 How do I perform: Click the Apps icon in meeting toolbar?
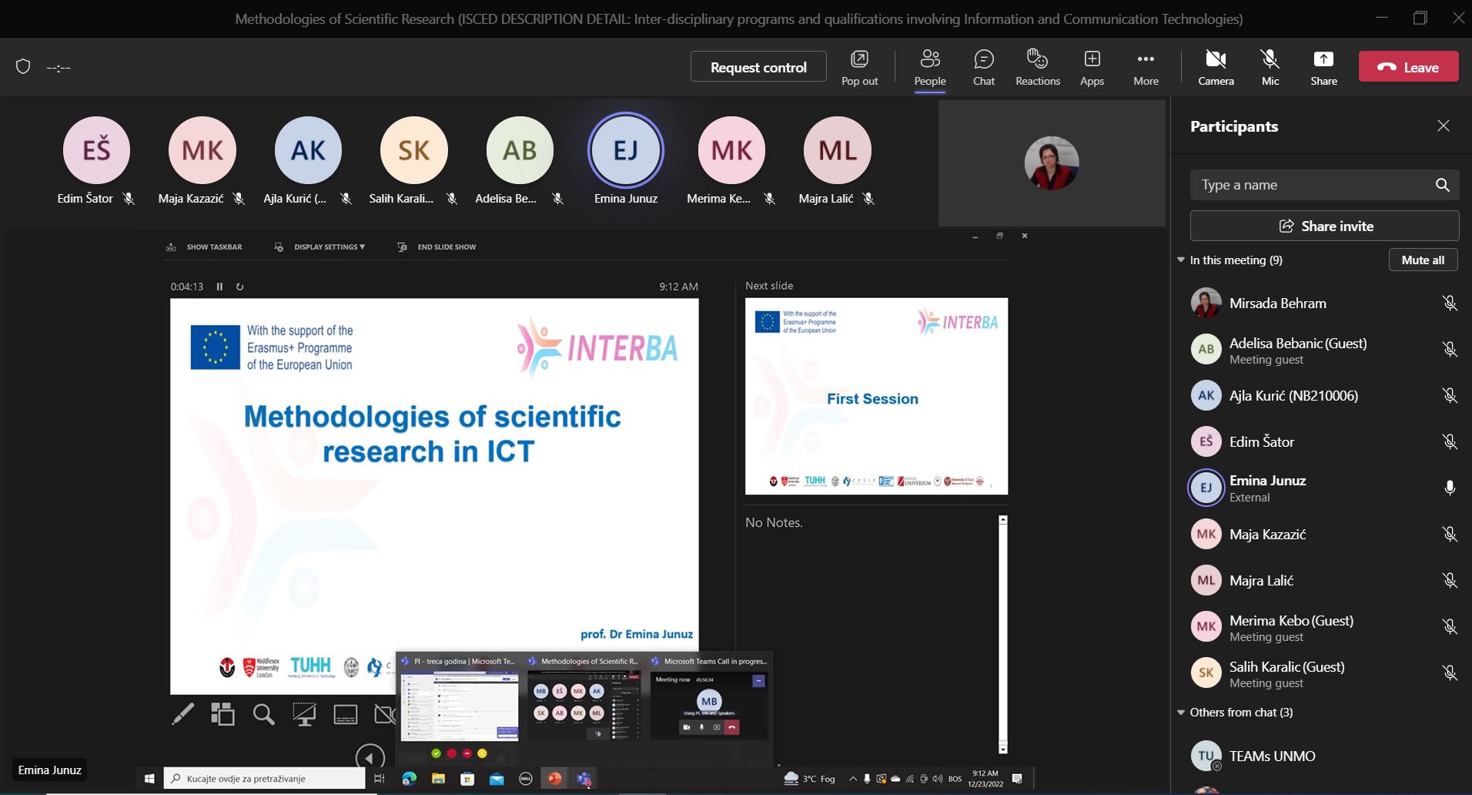(1092, 68)
